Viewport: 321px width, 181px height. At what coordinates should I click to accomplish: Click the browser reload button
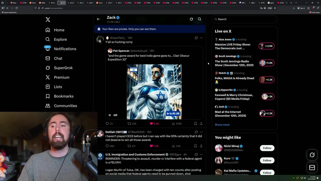pos(17,8)
